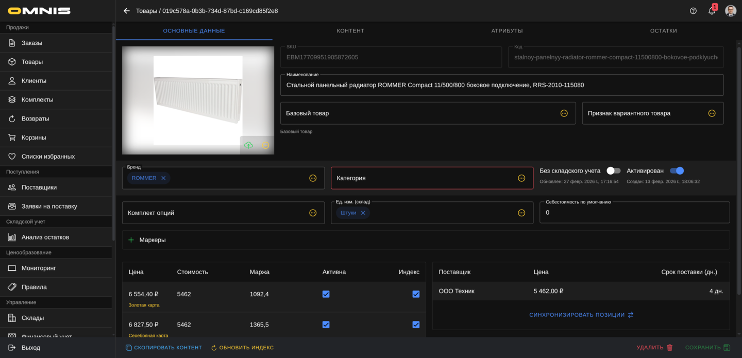The width and height of the screenshot is (742, 358).
Task: Open the notifications bell
Action: pos(712,11)
